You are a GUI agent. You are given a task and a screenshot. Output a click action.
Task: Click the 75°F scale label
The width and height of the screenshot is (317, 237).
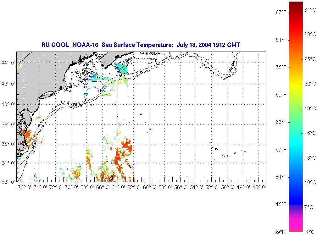click(281, 67)
